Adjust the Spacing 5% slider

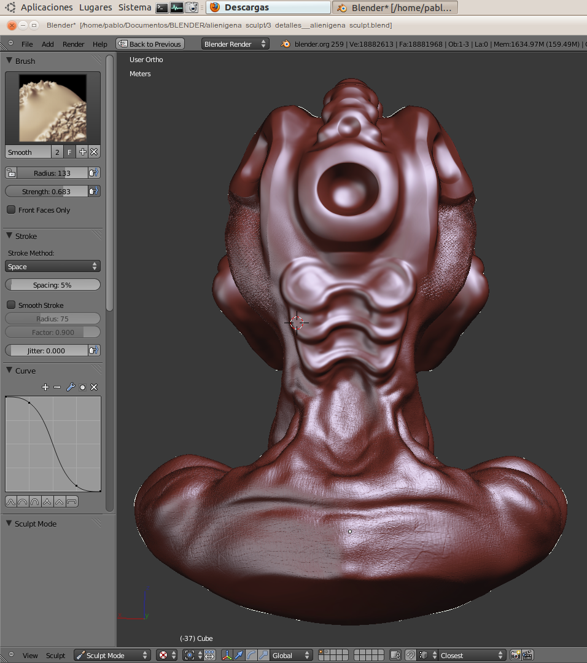(53, 284)
